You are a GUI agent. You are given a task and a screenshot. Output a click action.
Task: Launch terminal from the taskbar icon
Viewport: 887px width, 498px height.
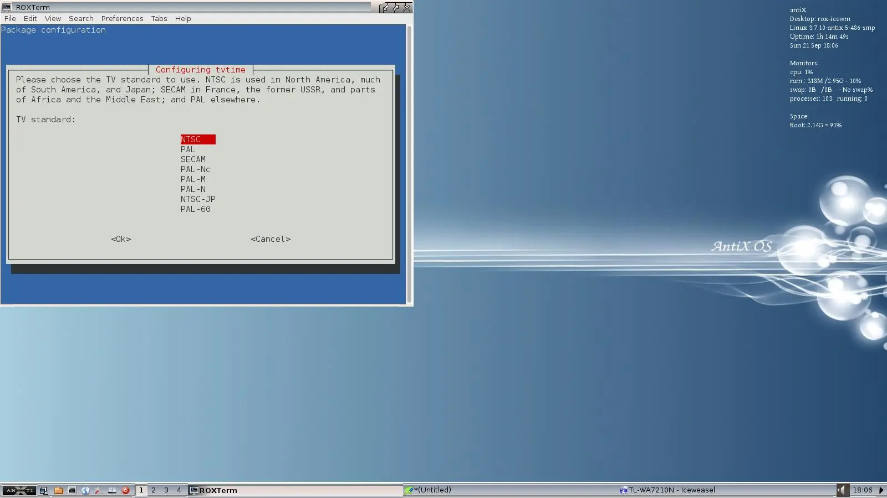pos(72,490)
